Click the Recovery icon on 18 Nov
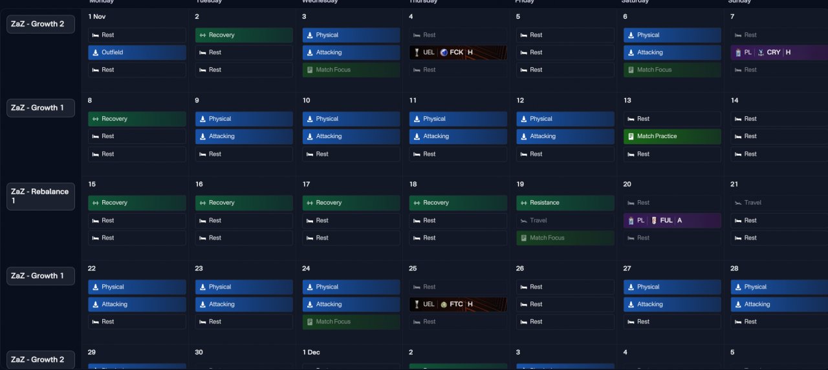Viewport: 828px width, 370px height. coord(417,203)
